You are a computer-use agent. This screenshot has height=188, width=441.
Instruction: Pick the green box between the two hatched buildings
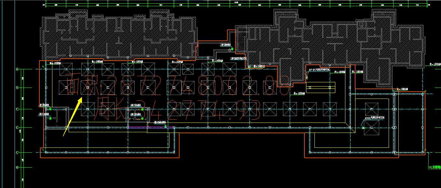click(232, 50)
